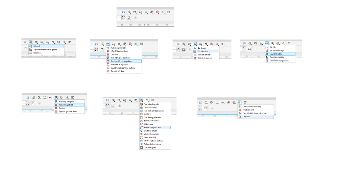Click the 'Xuất sang máy cắt' icon
This screenshot has width=338, height=169.
[108, 48]
